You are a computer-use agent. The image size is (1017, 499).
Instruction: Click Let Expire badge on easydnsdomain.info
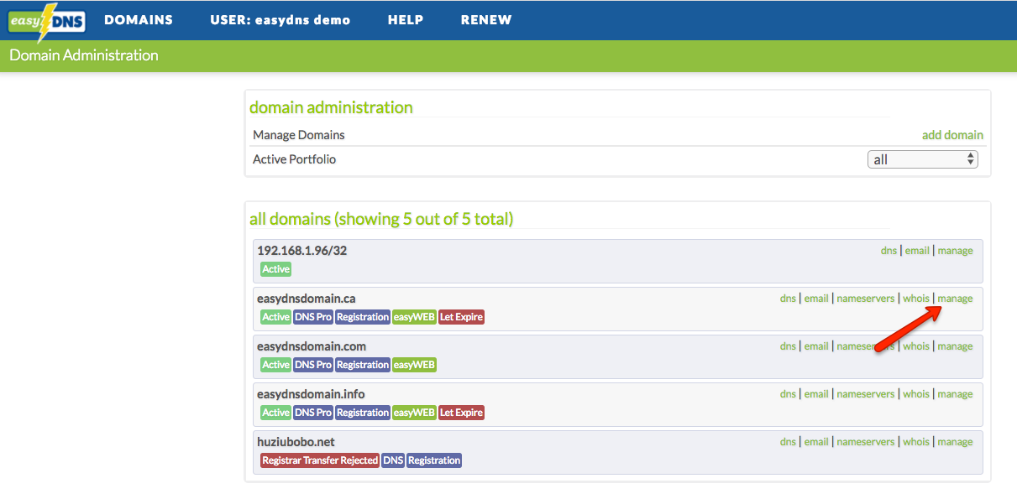pyautogui.click(x=461, y=413)
